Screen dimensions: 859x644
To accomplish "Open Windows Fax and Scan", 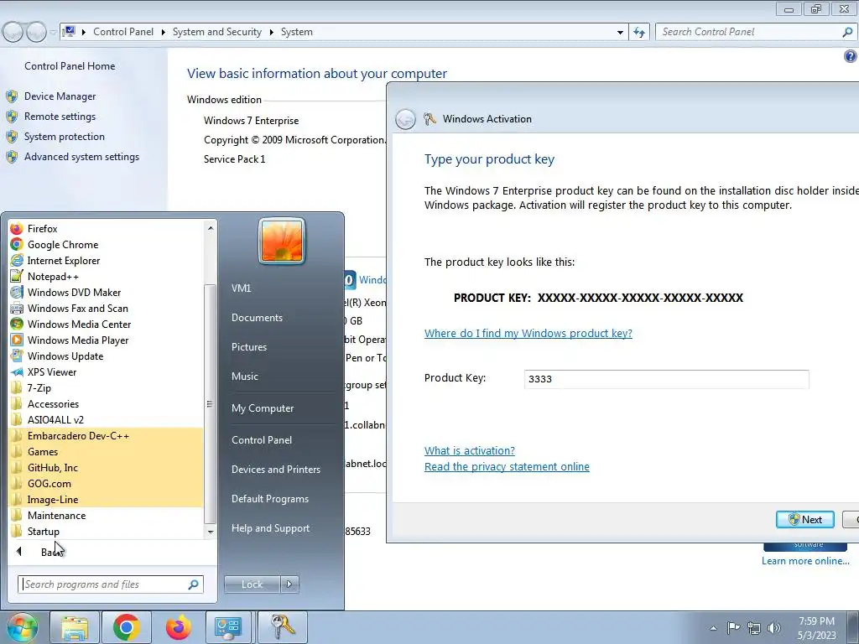I will pos(77,309).
